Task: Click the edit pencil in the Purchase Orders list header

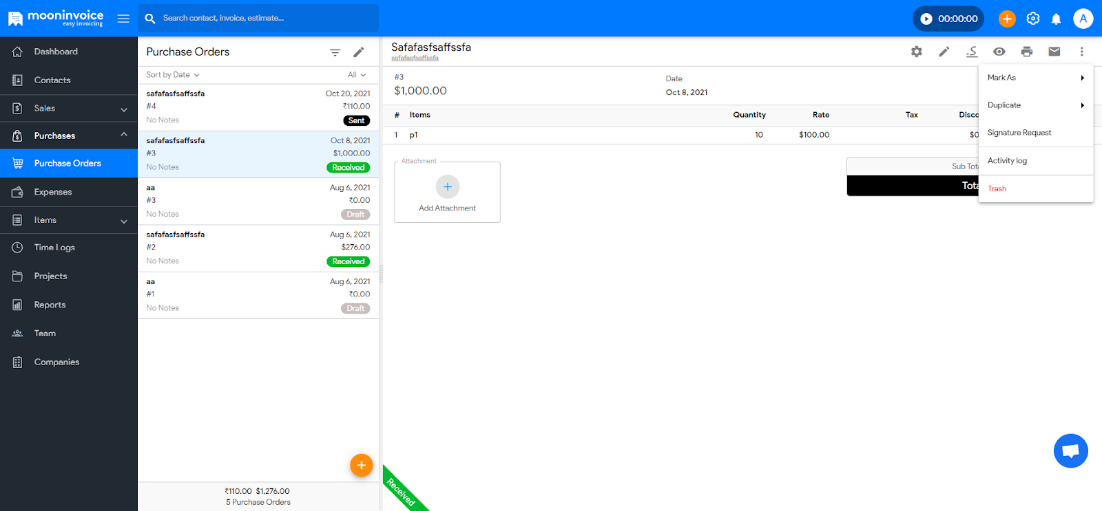Action: [359, 52]
